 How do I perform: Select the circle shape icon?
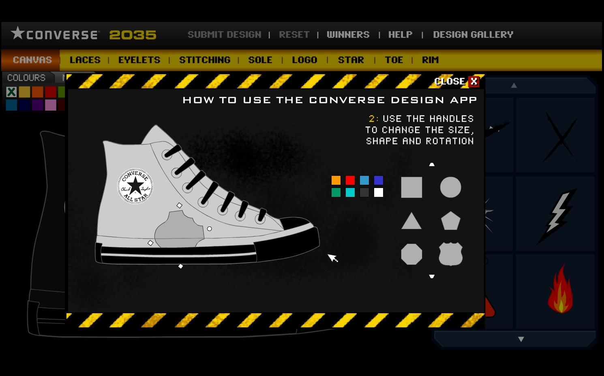(450, 187)
